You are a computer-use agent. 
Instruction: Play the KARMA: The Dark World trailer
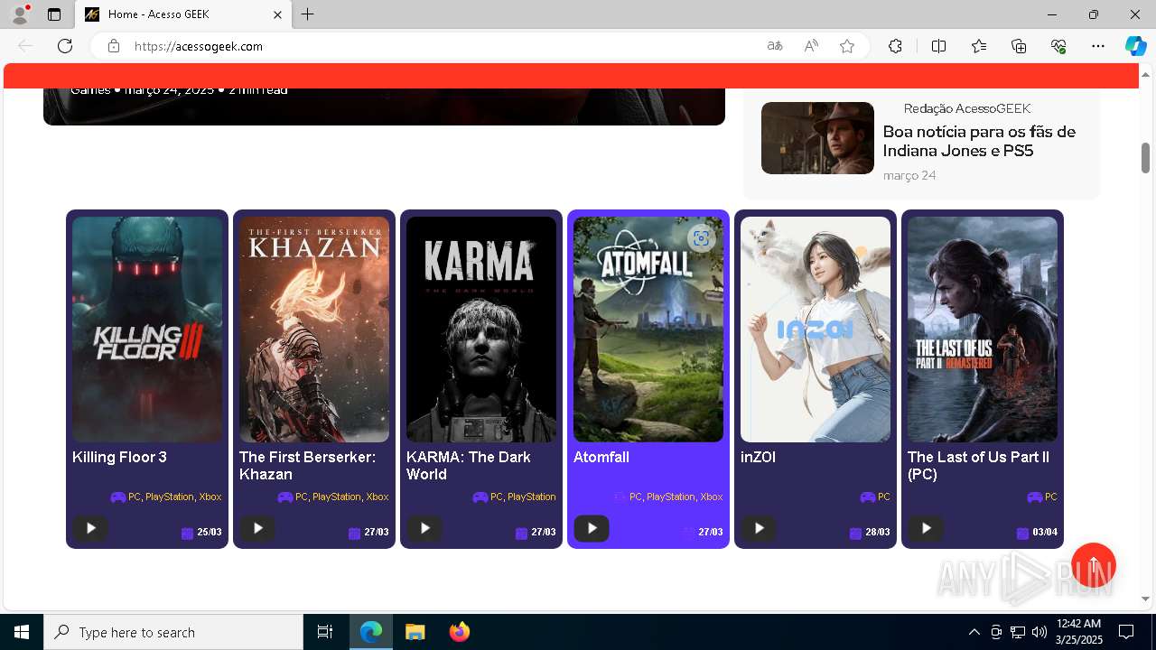pos(424,528)
